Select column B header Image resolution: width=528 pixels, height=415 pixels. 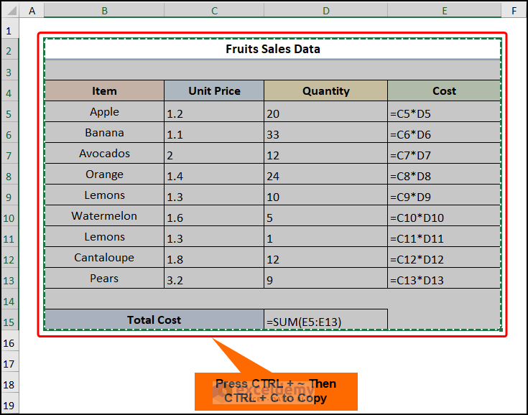[105, 11]
